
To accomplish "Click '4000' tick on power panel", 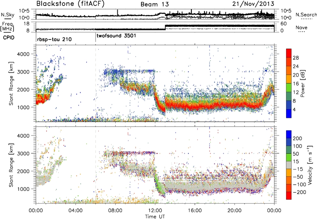I will 23,54.
